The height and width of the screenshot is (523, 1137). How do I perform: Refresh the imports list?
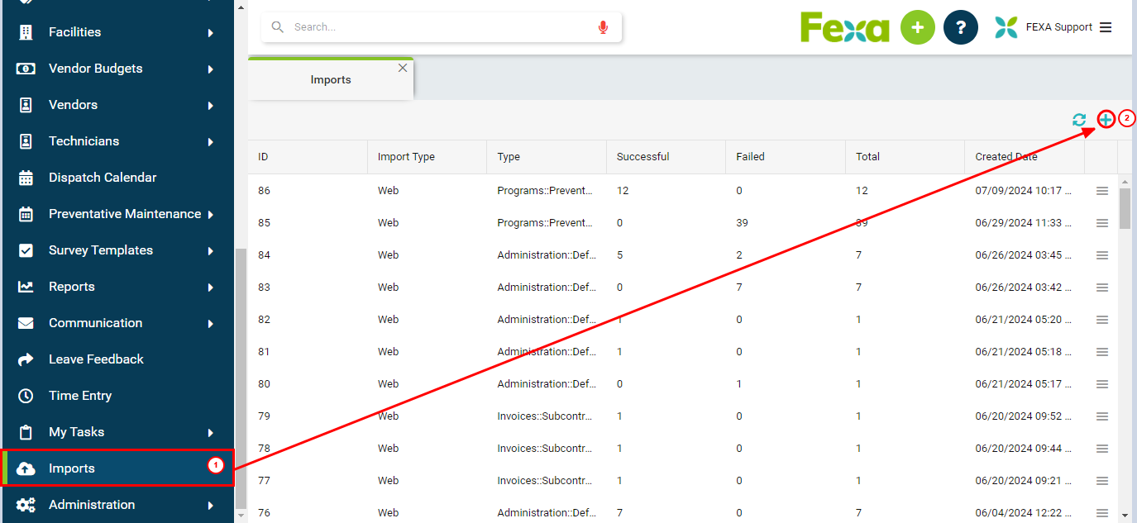[x=1079, y=120]
